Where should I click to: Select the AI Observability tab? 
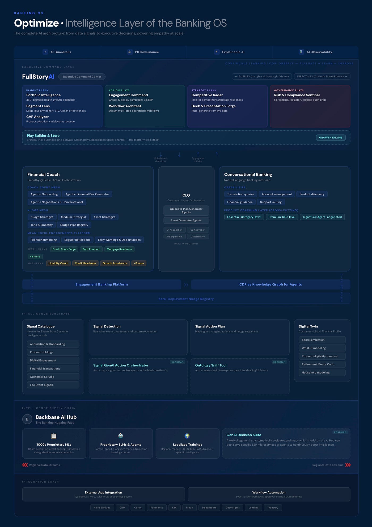coord(315,52)
